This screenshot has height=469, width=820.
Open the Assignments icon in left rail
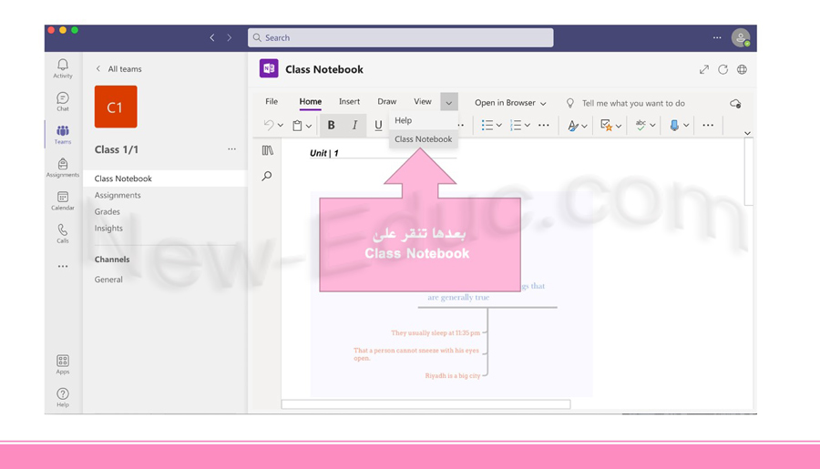click(63, 164)
